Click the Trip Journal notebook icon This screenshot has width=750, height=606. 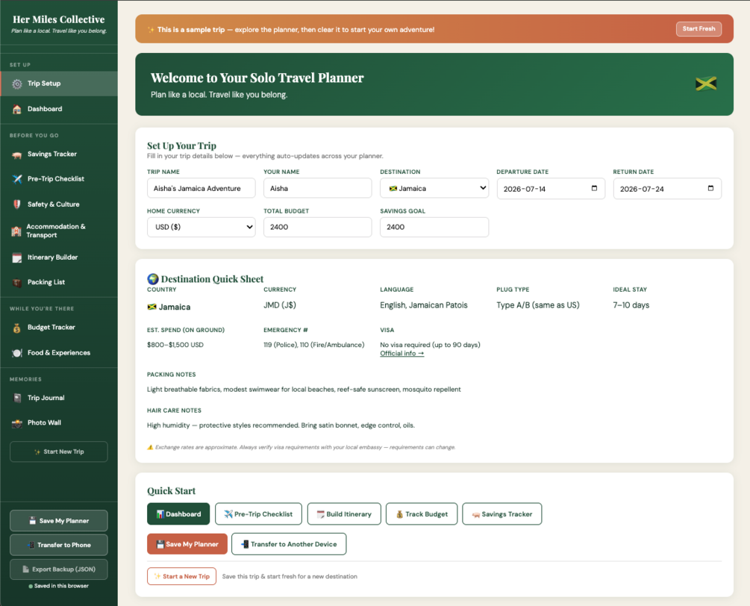click(16, 398)
